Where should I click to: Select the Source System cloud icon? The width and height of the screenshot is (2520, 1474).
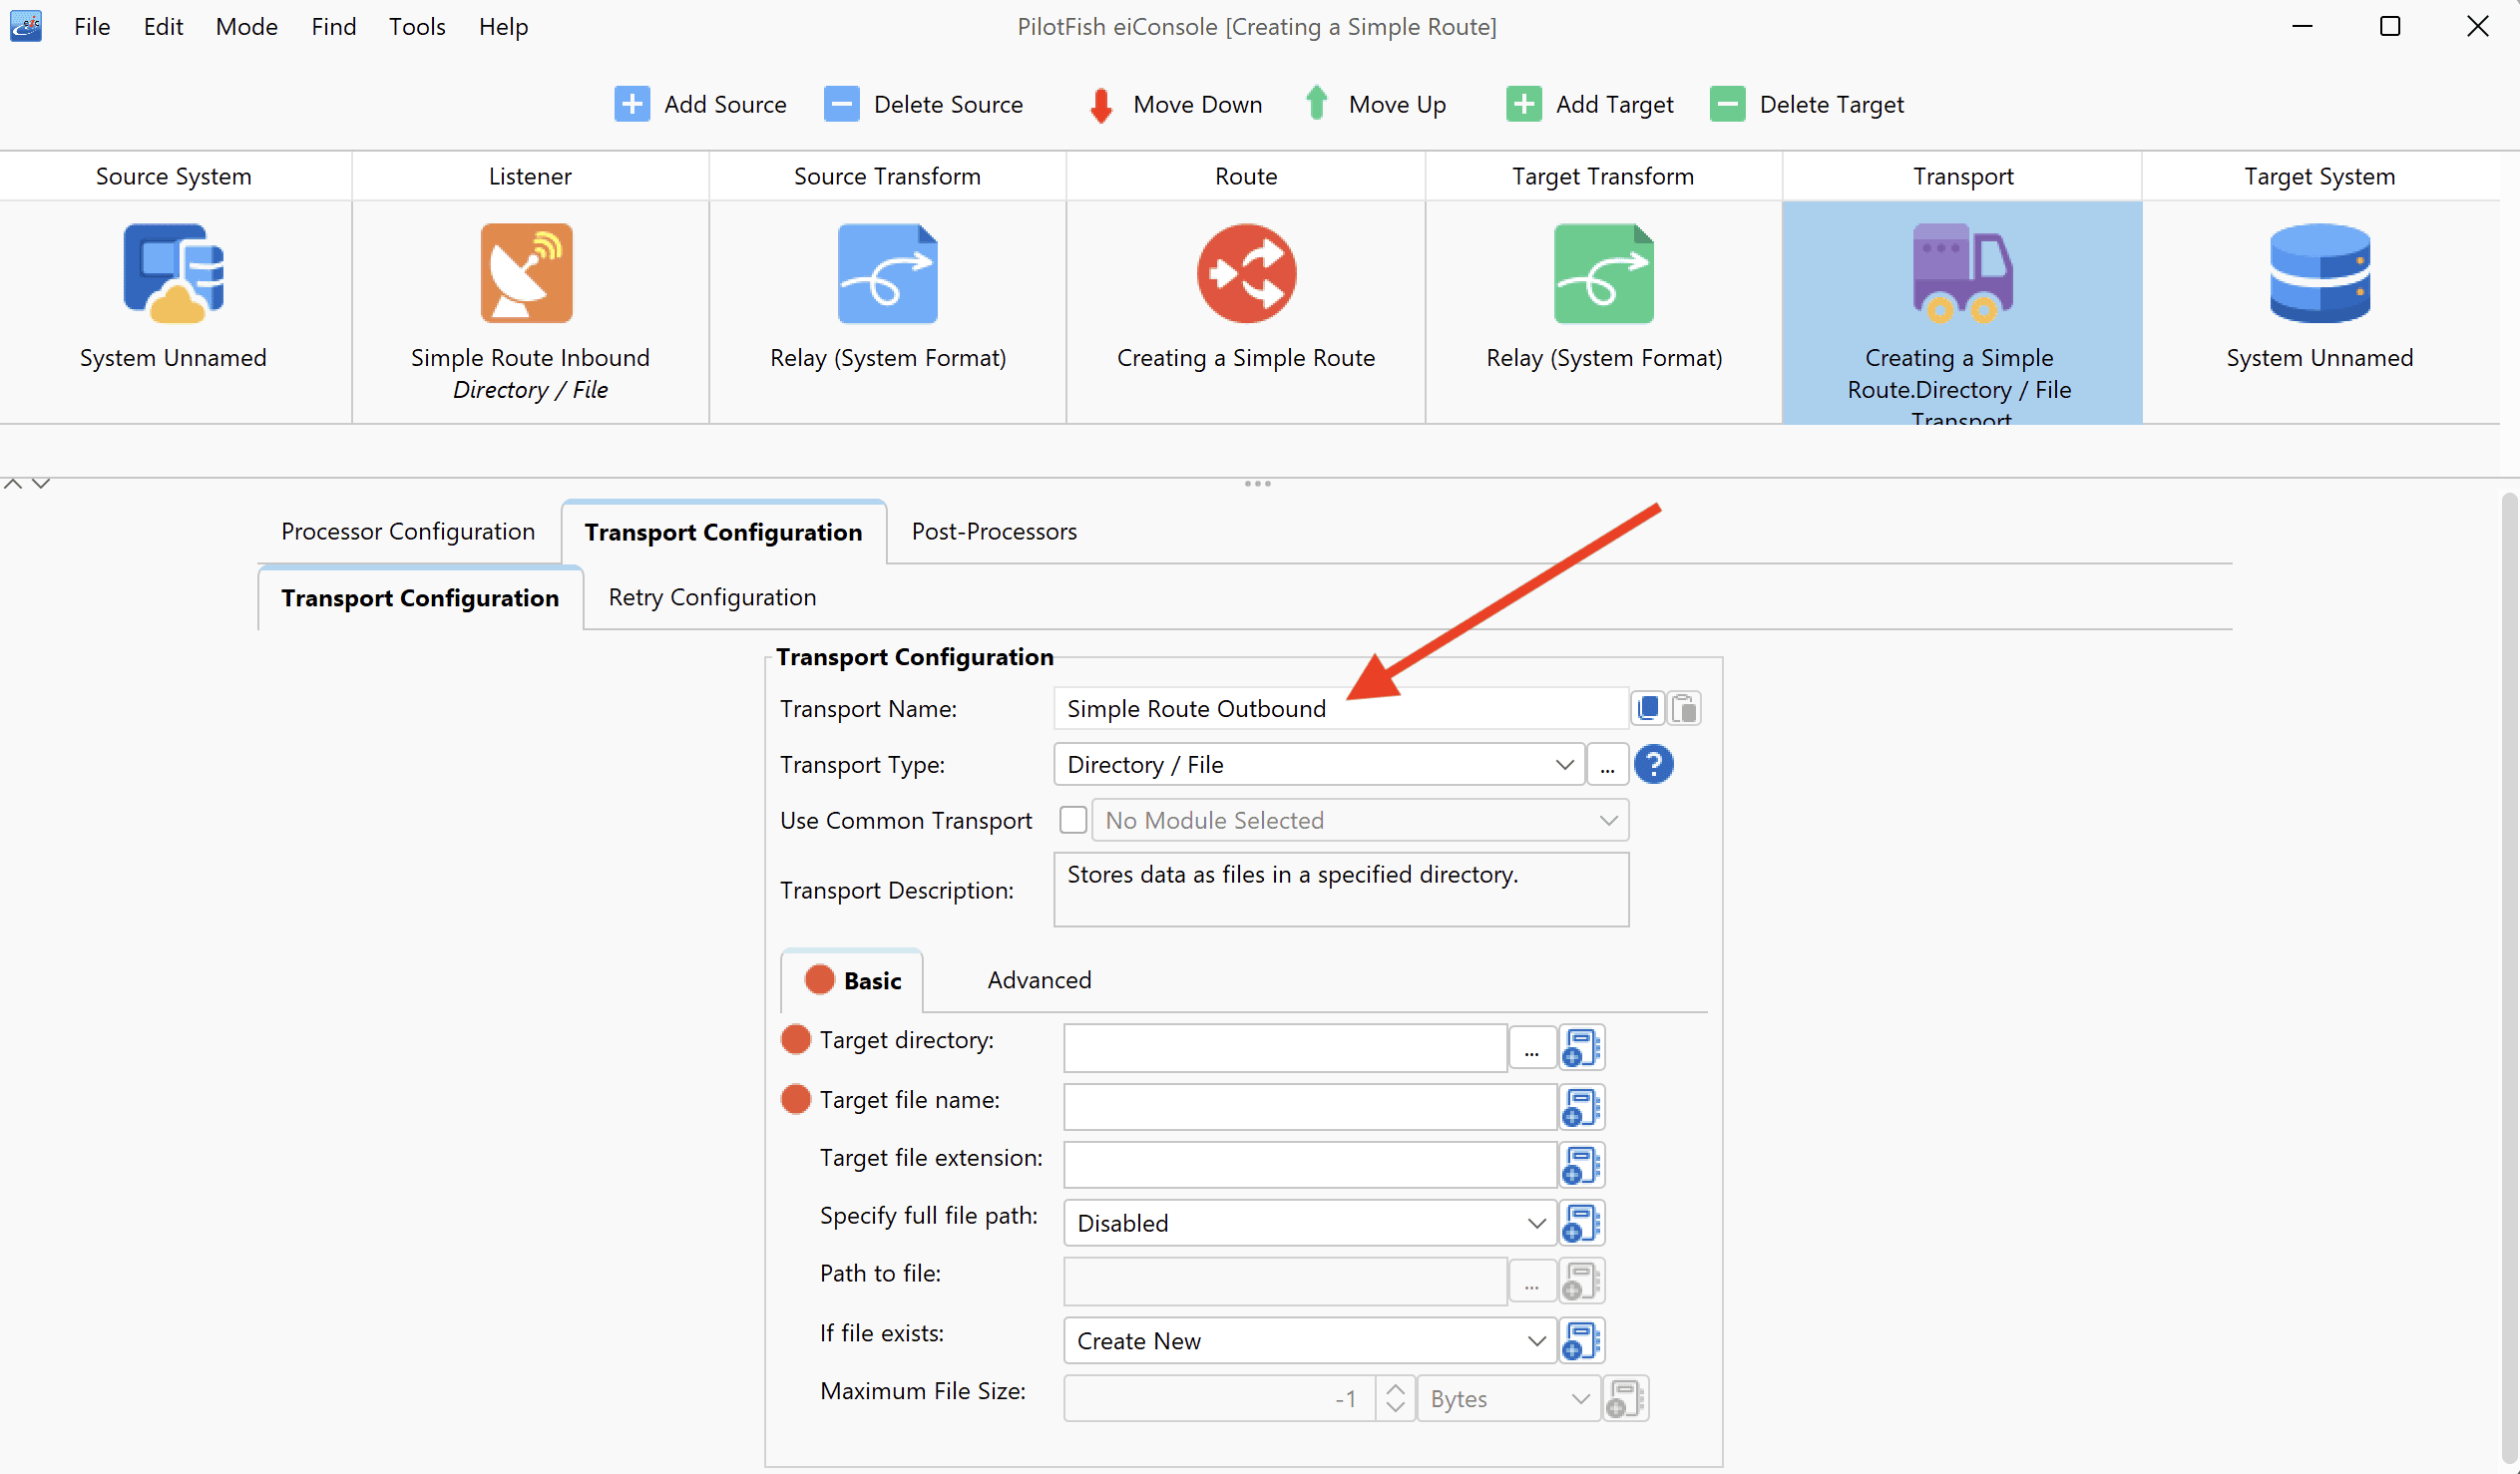click(x=173, y=273)
